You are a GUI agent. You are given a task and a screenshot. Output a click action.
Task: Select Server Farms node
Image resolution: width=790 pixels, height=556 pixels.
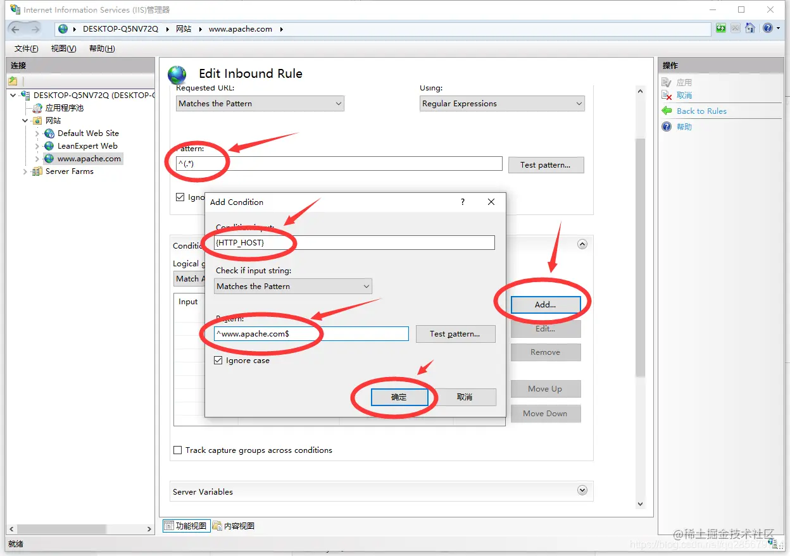70,171
